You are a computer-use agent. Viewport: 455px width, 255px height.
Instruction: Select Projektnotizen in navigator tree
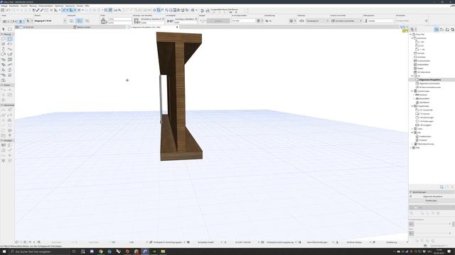[425, 136]
